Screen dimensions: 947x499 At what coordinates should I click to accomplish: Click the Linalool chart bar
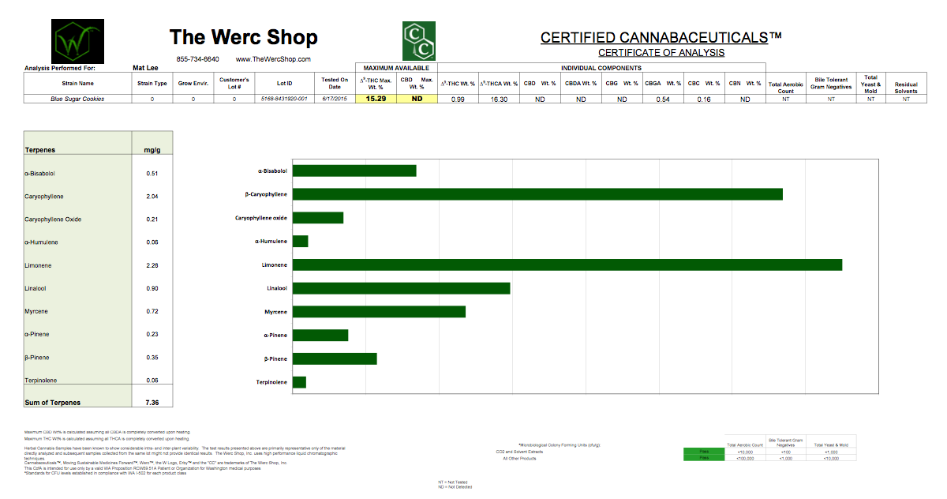click(401, 288)
